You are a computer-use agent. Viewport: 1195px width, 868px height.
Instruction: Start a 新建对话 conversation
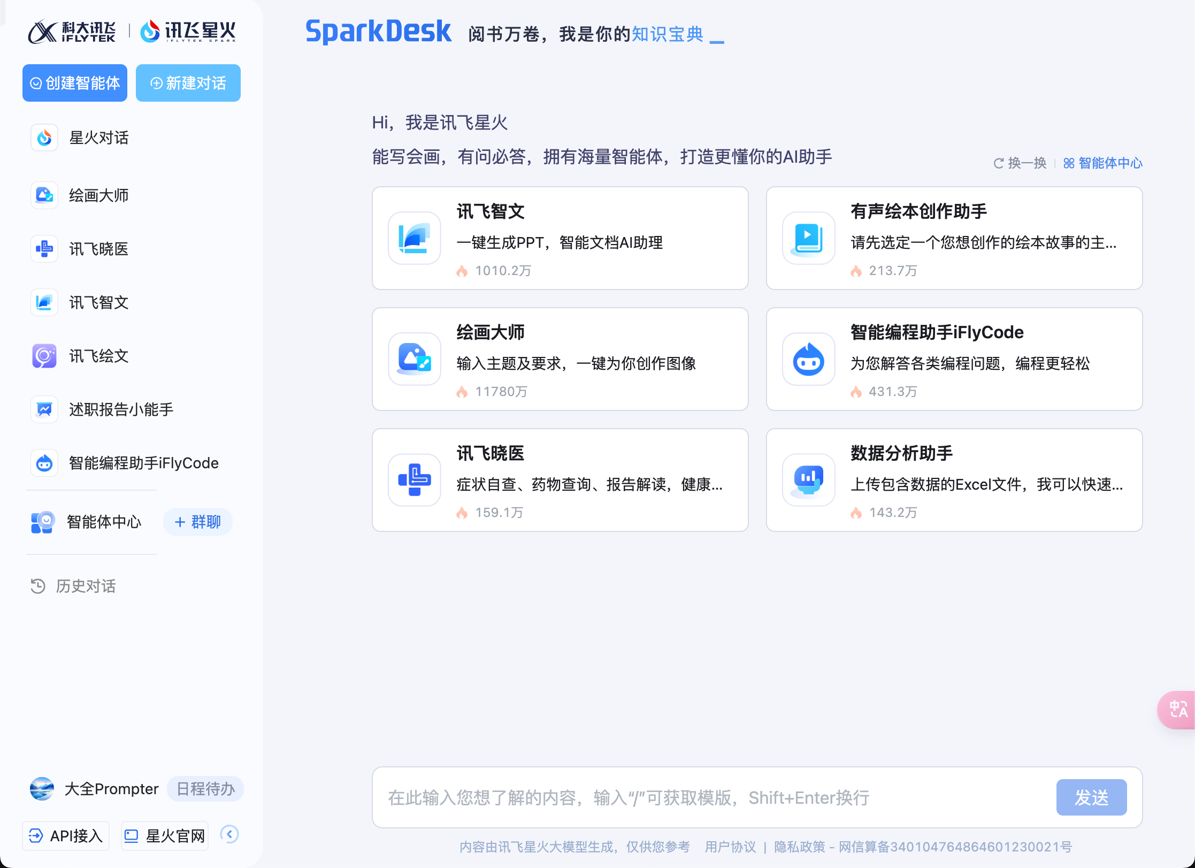pyautogui.click(x=188, y=83)
